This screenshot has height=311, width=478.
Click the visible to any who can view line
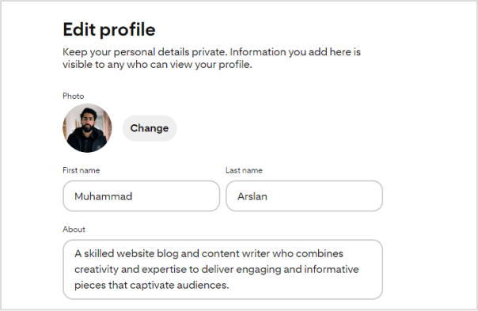tap(157, 65)
